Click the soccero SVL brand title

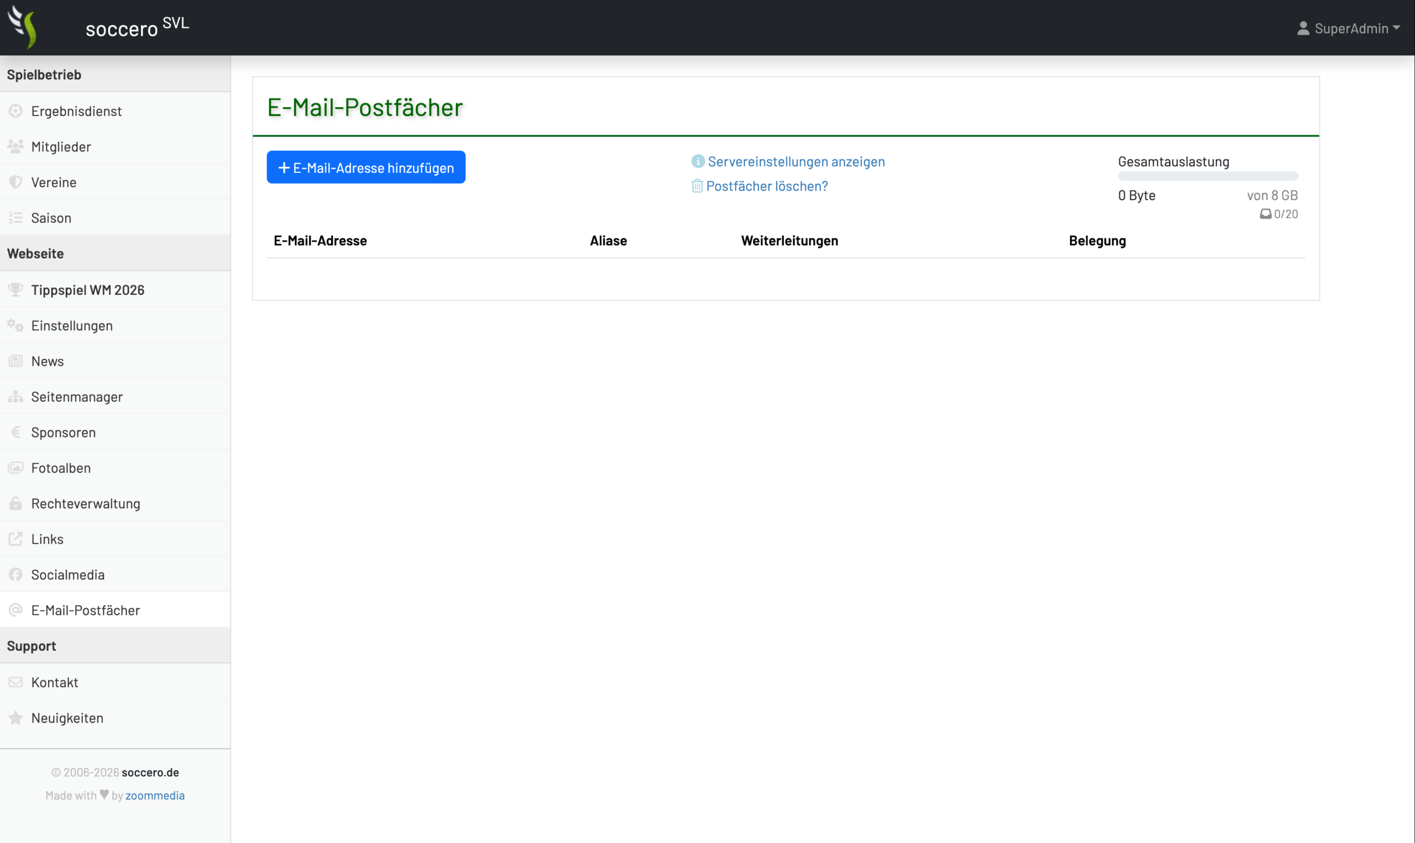coord(138,27)
